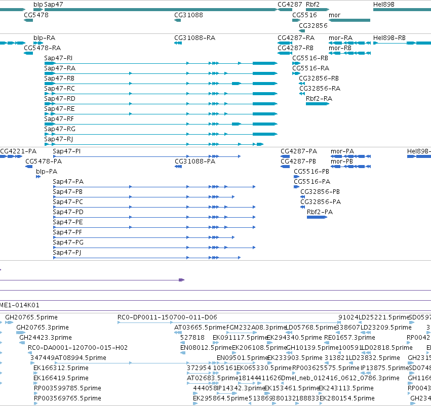Select the Hel89B-RB transcript
This screenshot has height=406, width=431.
tap(402, 43)
